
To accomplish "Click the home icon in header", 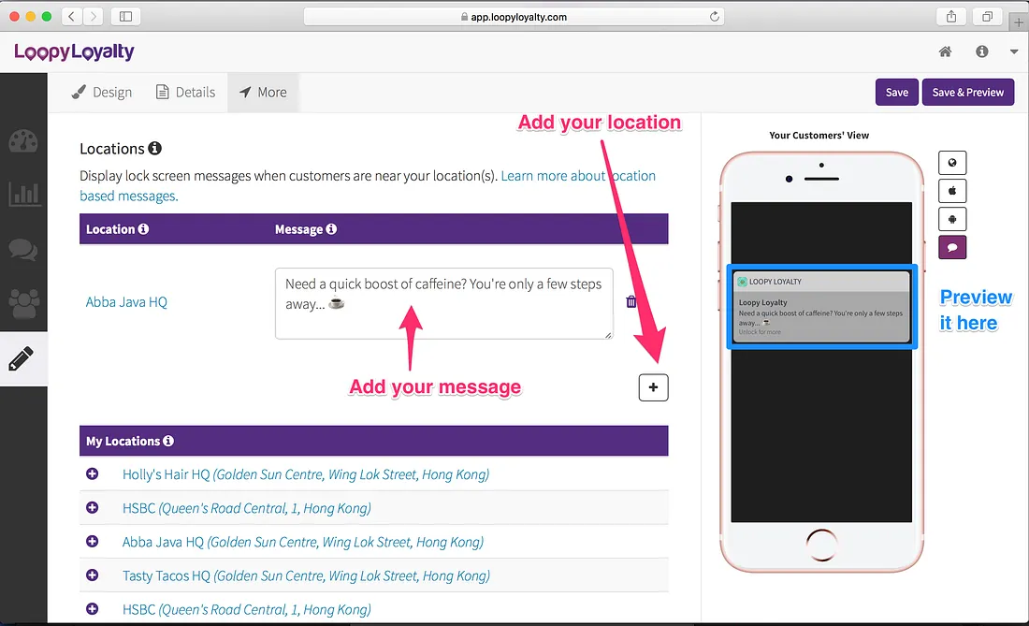I will [x=945, y=51].
